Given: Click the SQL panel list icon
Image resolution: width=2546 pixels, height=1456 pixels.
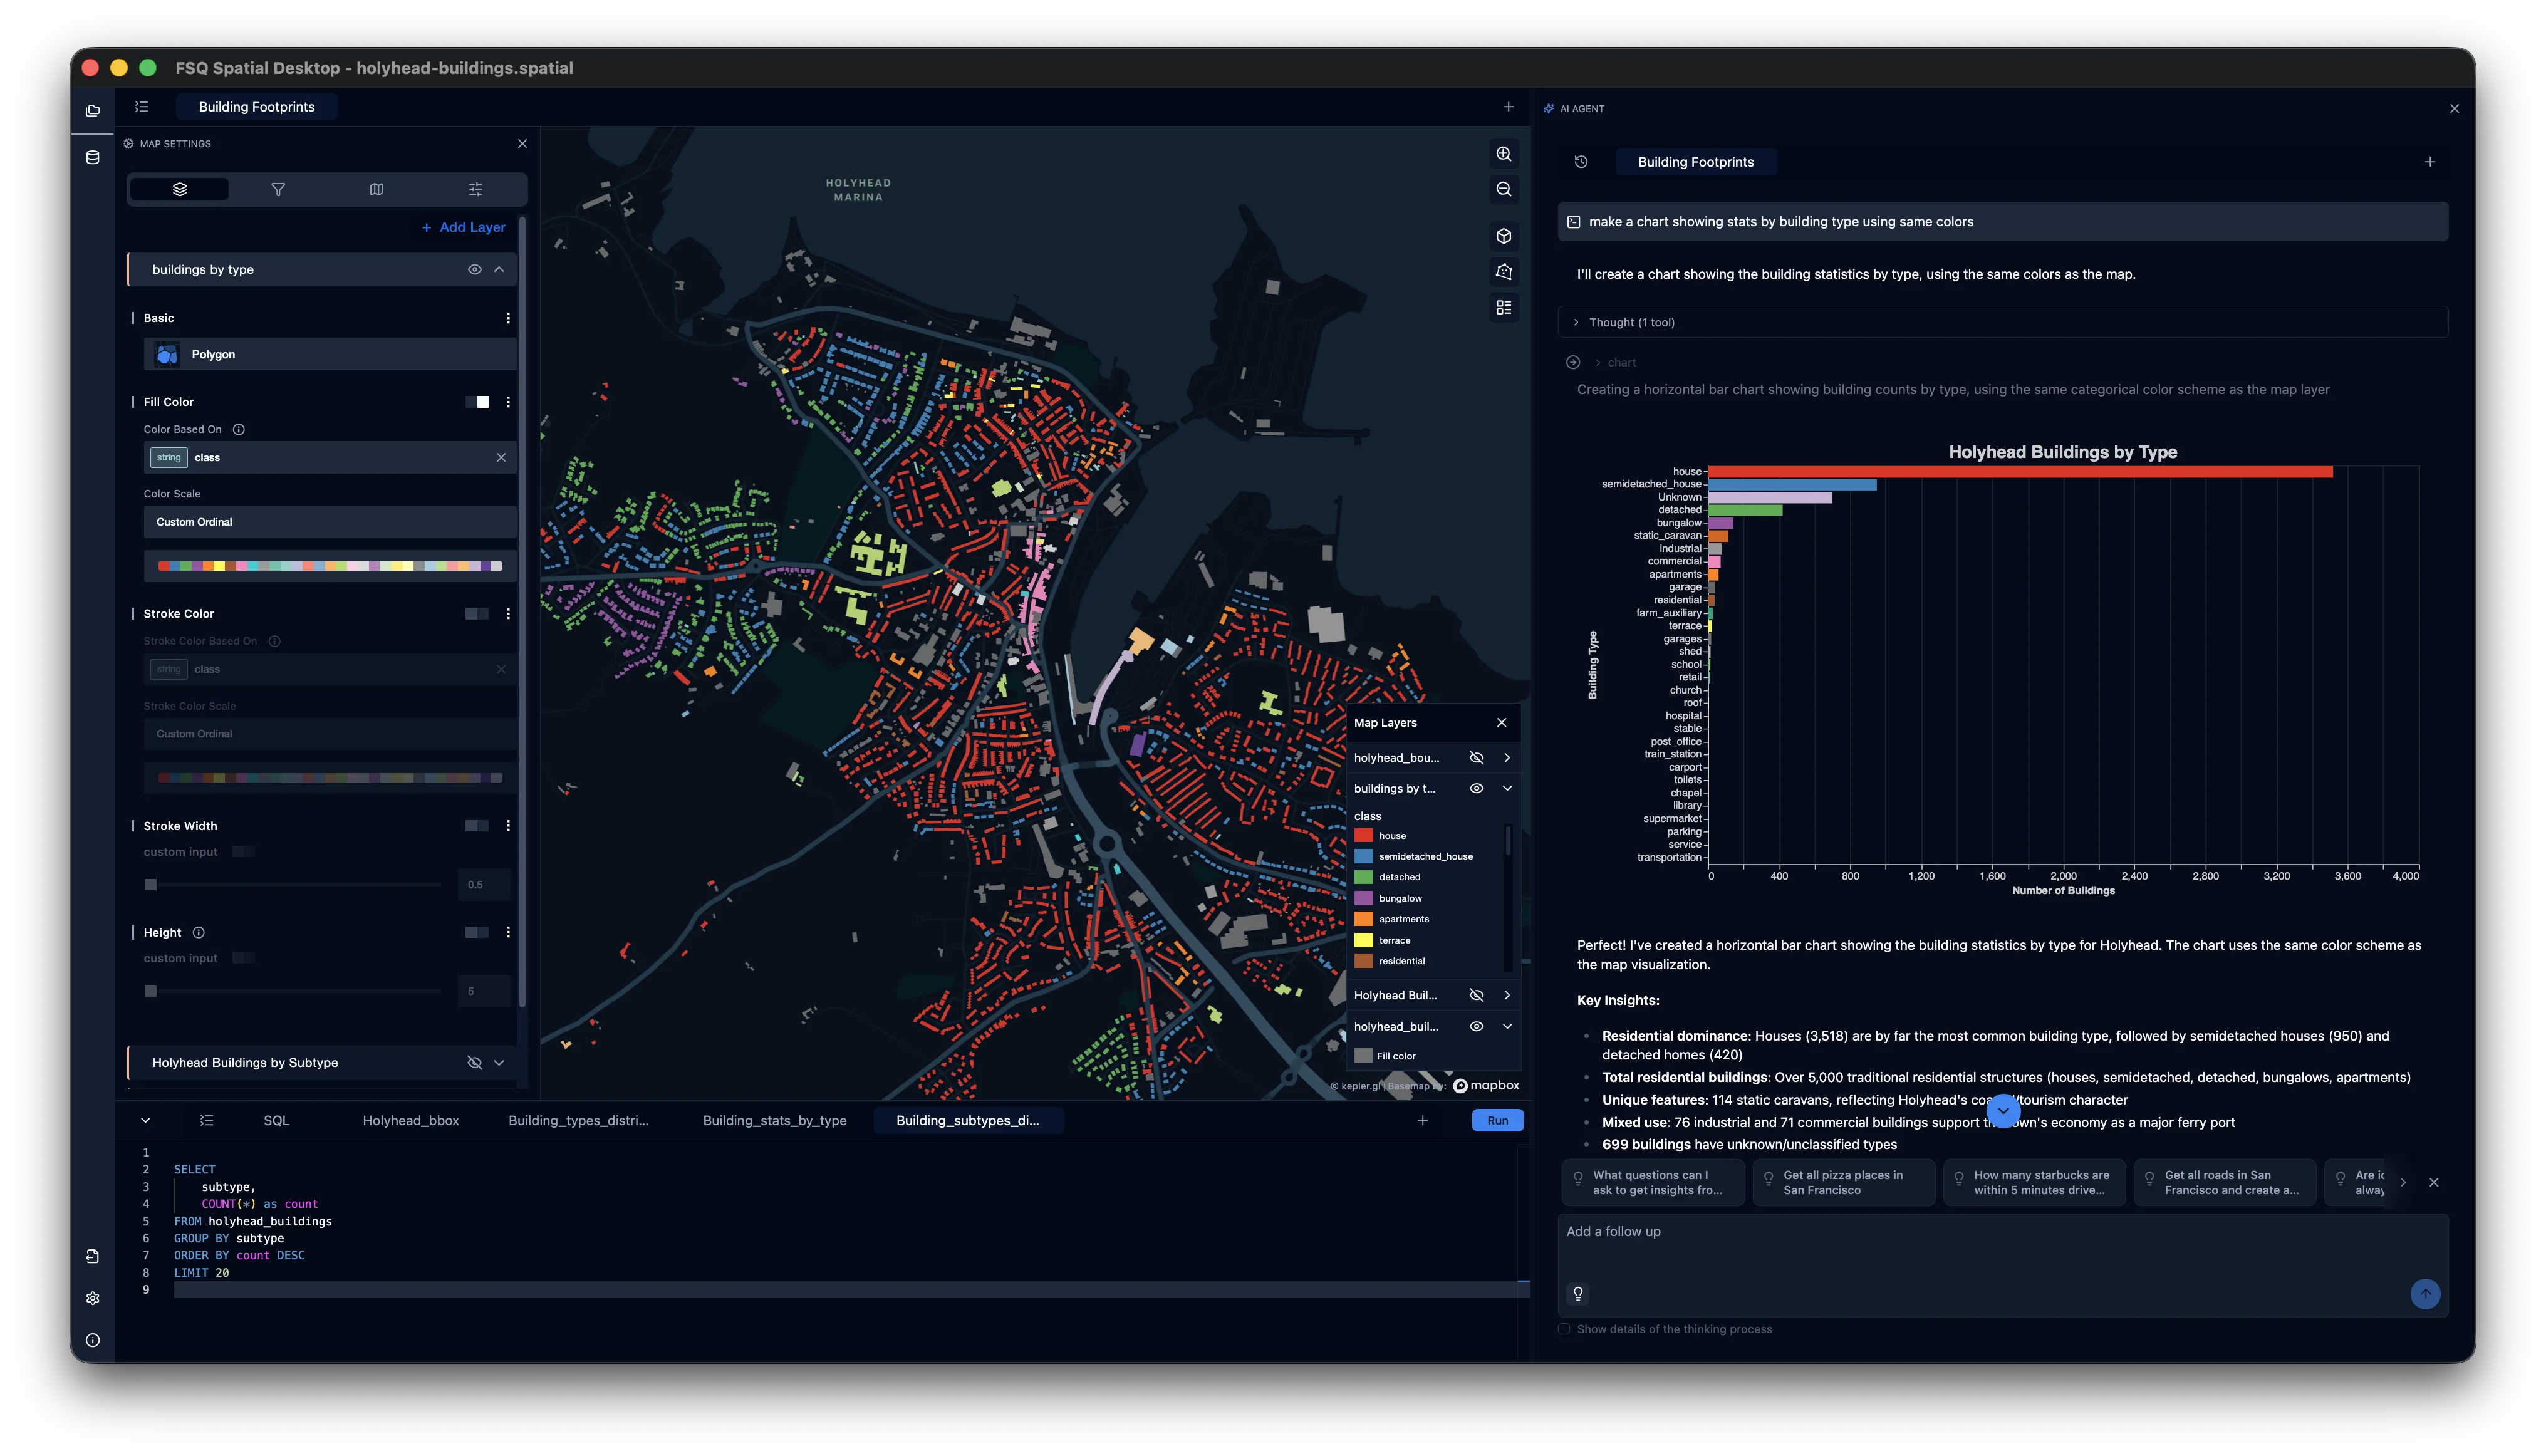Looking at the screenshot, I should 207,1120.
